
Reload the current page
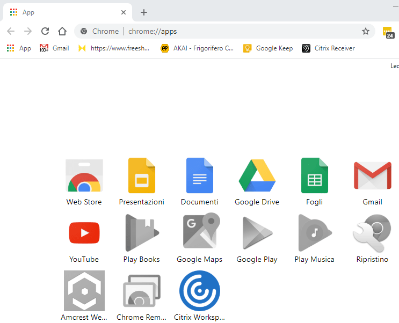(x=45, y=31)
